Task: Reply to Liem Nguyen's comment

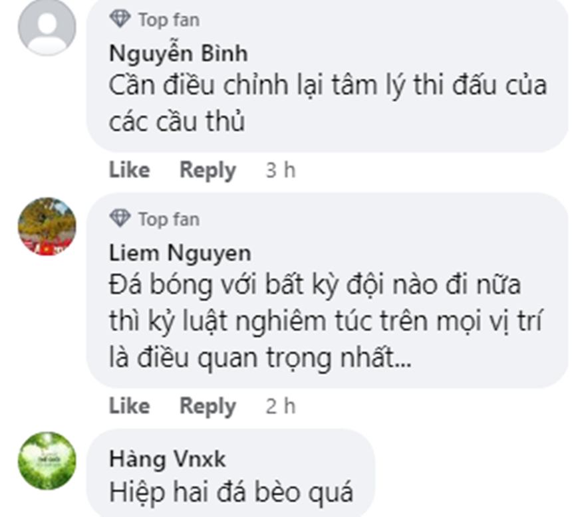Action: 208,406
